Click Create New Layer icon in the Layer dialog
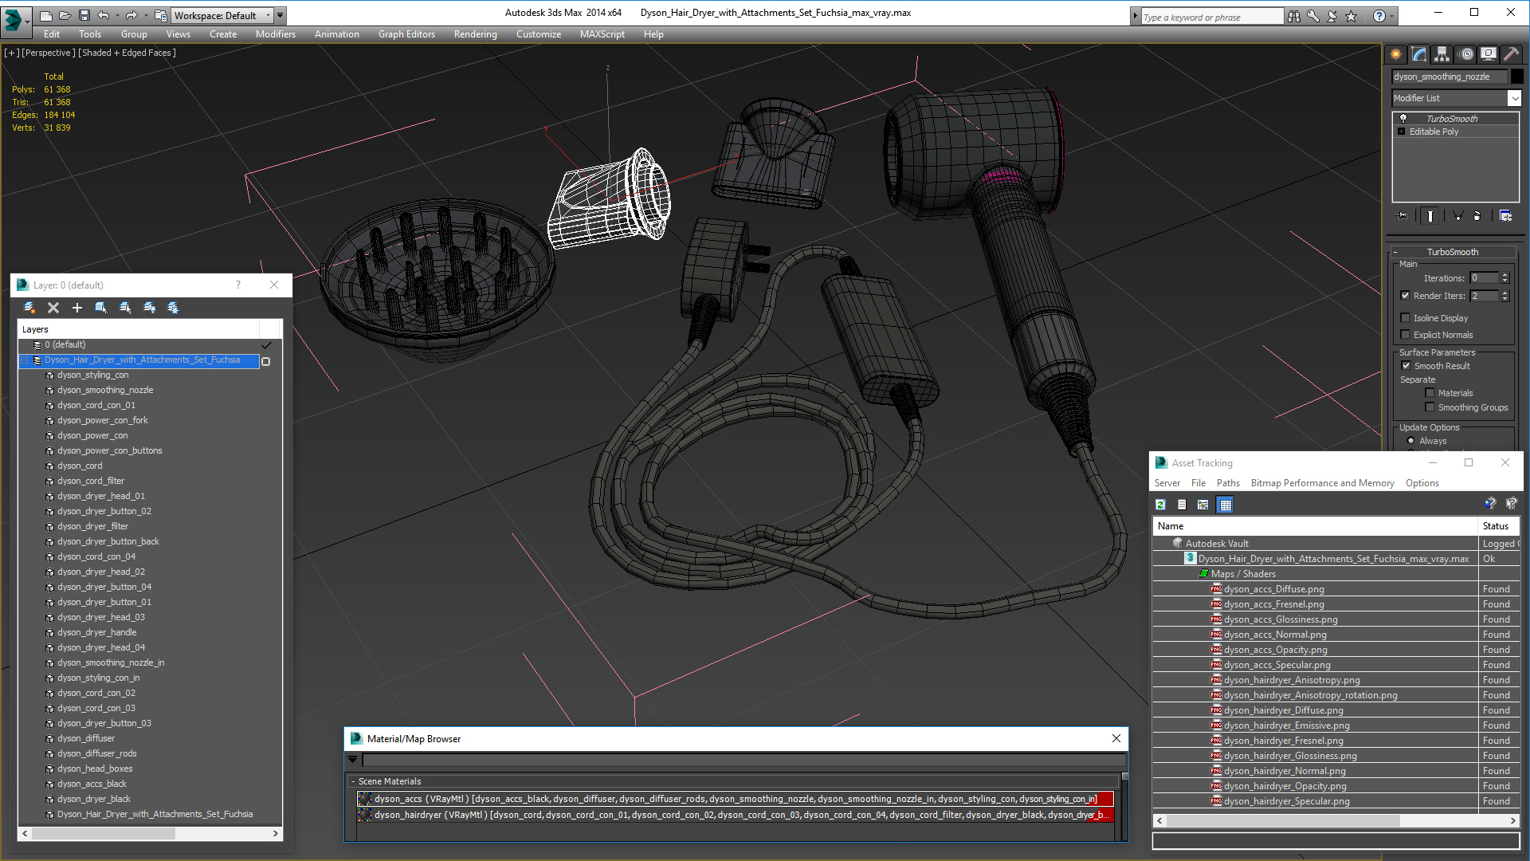Screen dimensions: 1530x861 pyautogui.click(x=29, y=308)
